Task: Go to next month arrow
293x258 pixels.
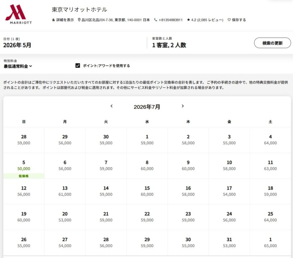Action: click(x=182, y=106)
